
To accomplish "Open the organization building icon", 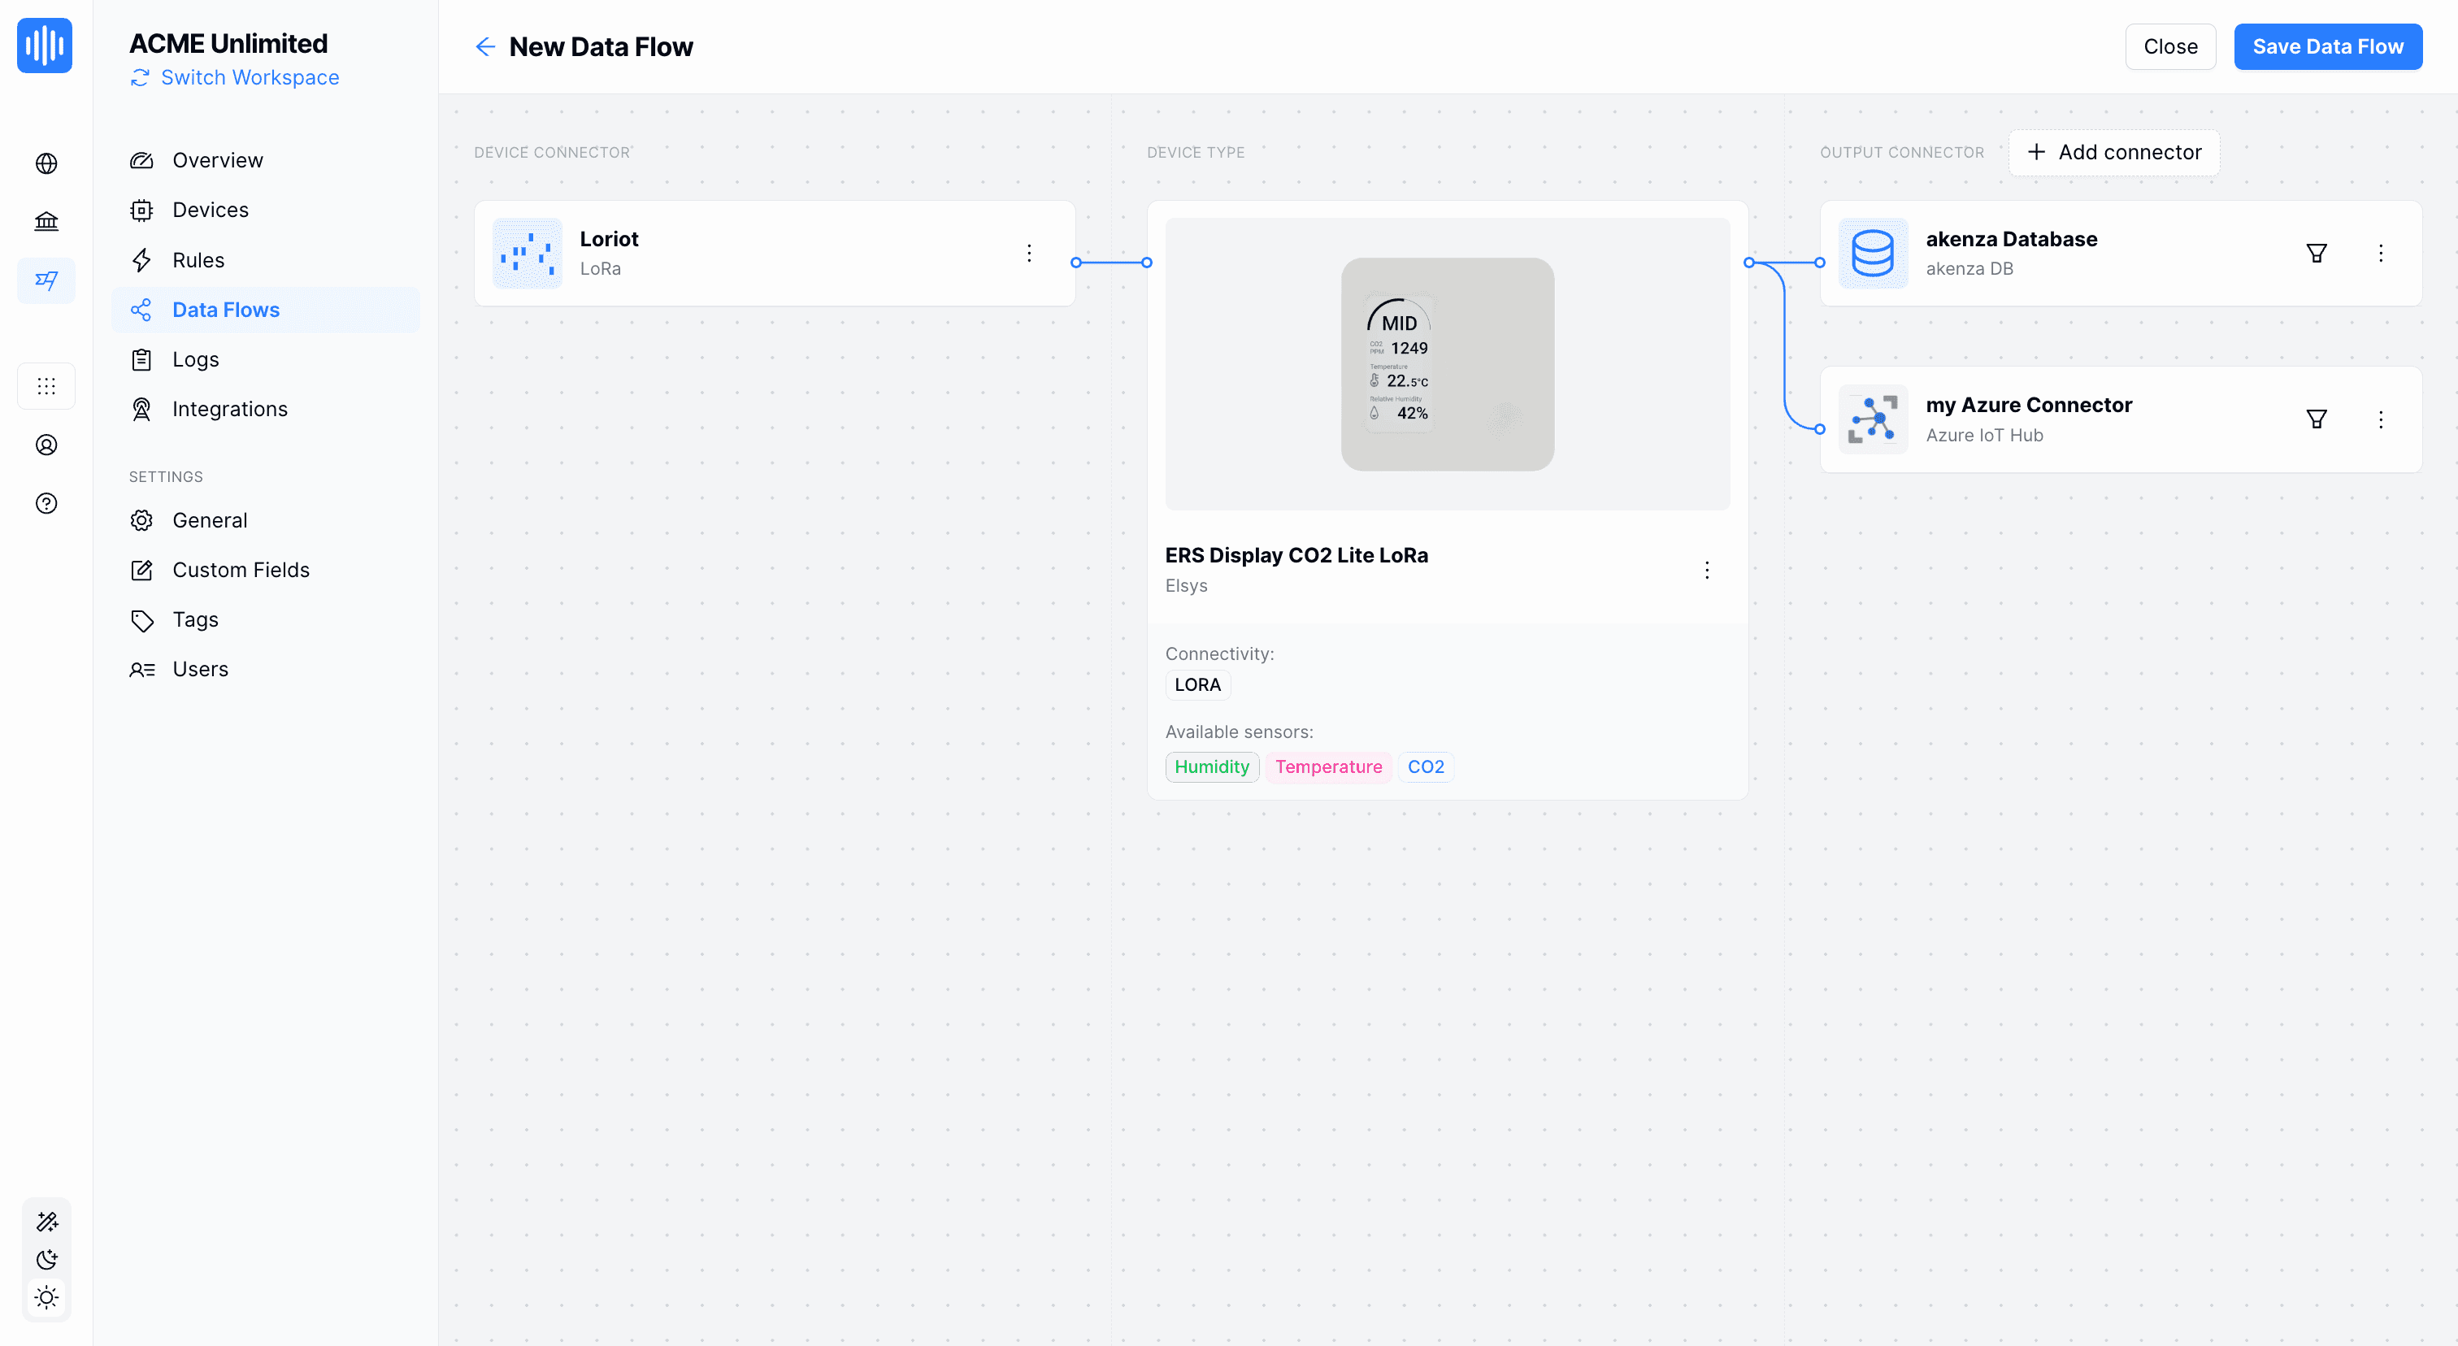I will click(x=46, y=221).
